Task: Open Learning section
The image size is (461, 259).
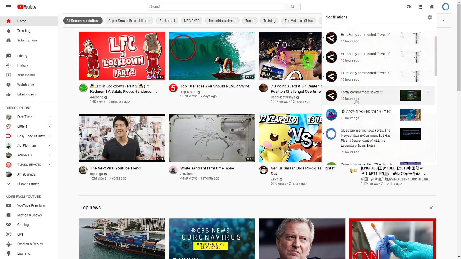Action: click(29, 254)
